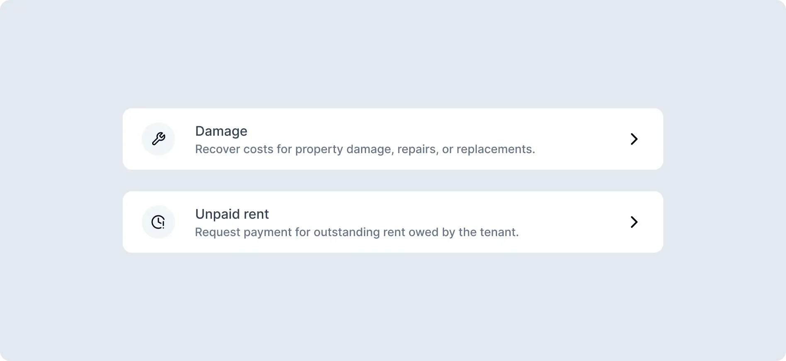Screen dimensions: 786x361
Task: Click the clock alert icon beside Unpaid rent
Action: [x=158, y=222]
